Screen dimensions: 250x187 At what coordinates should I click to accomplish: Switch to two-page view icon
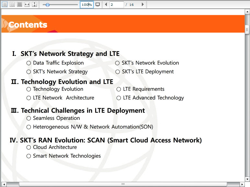pos(12,4)
